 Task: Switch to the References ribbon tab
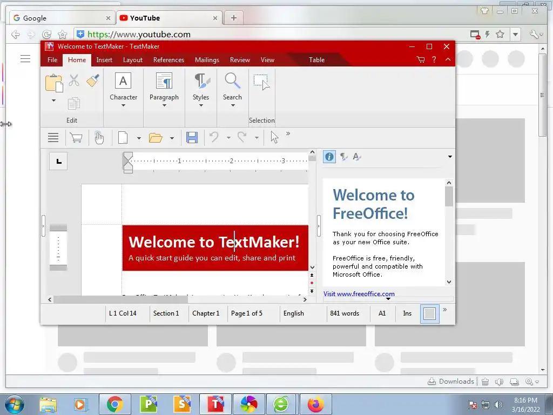coord(168,60)
